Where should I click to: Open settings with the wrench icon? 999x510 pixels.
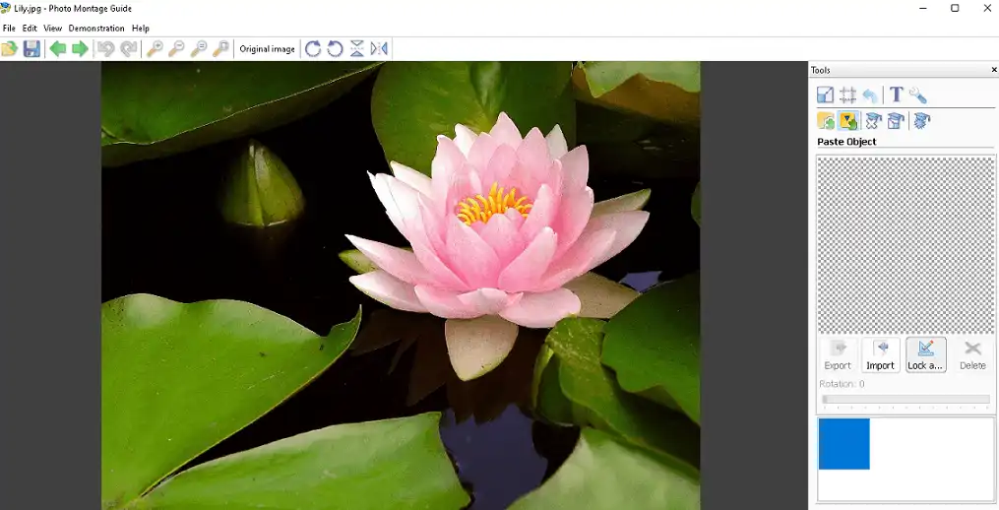917,96
